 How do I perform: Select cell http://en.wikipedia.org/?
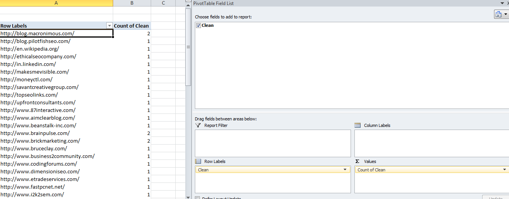[x=56, y=49]
